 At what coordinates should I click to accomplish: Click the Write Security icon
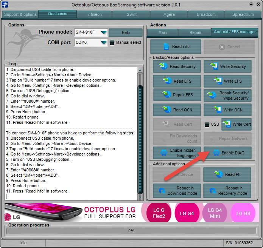pos(214,66)
